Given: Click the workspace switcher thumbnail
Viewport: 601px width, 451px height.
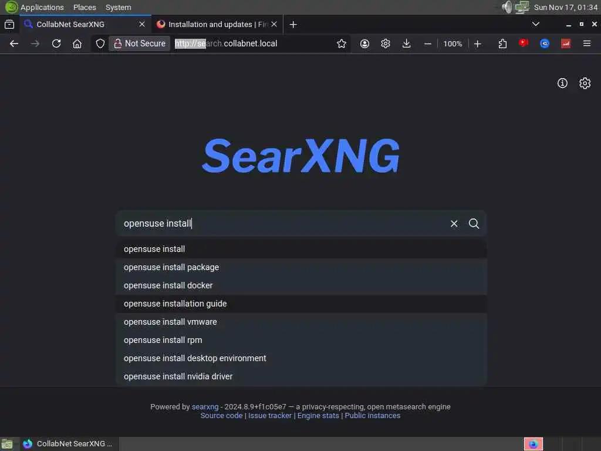Looking at the screenshot, I should tap(534, 444).
